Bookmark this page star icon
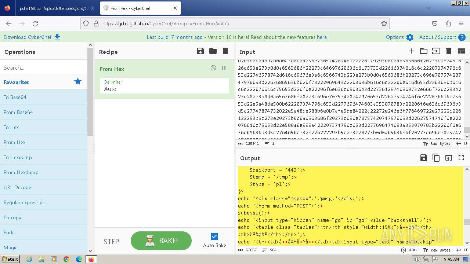 384,23
